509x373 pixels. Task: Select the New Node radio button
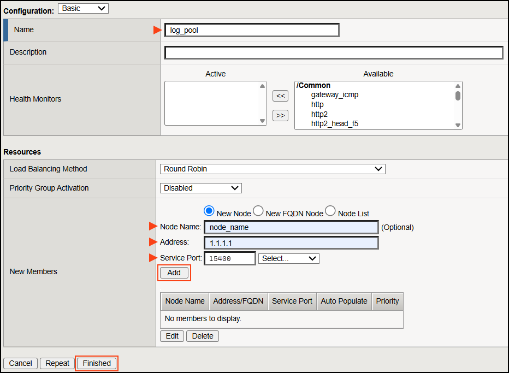pyautogui.click(x=209, y=210)
